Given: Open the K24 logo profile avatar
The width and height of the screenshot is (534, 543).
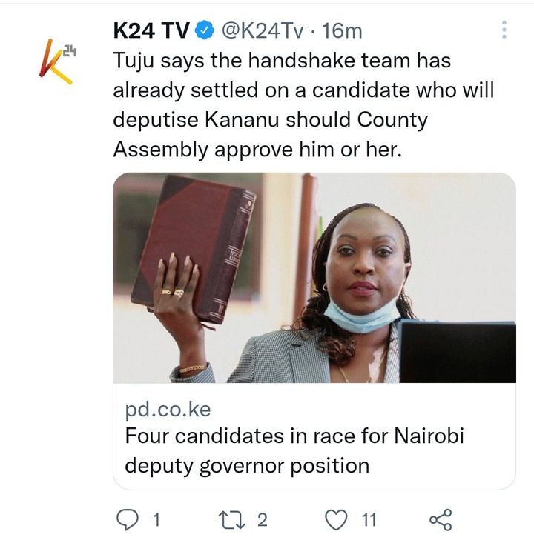Looking at the screenshot, I should click(57, 61).
